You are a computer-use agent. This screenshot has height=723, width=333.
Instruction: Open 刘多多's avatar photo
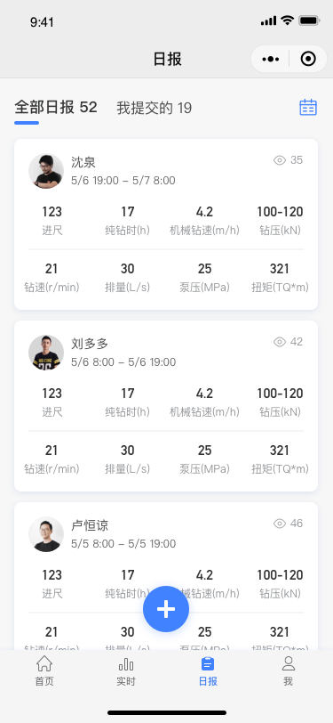tap(46, 353)
